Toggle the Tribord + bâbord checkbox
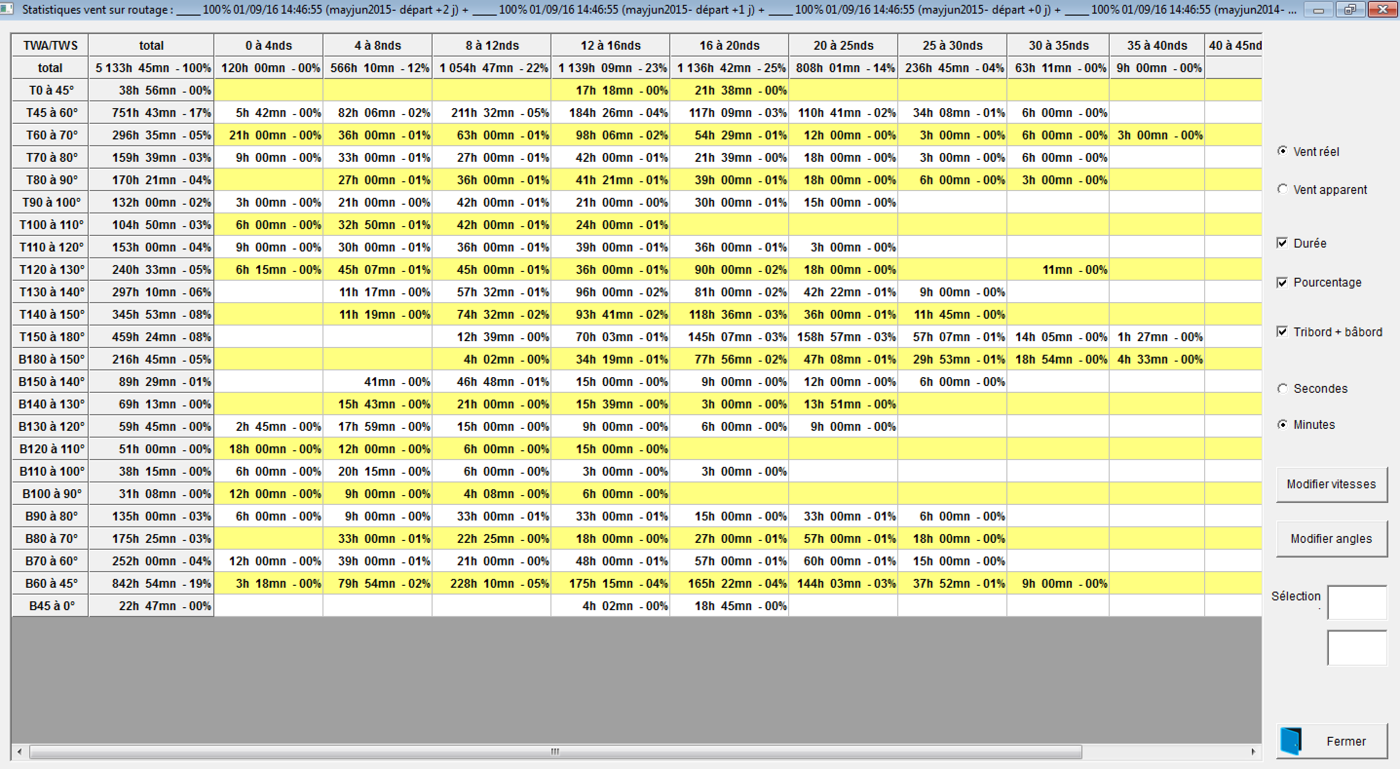The height and width of the screenshot is (769, 1400). 1282,332
